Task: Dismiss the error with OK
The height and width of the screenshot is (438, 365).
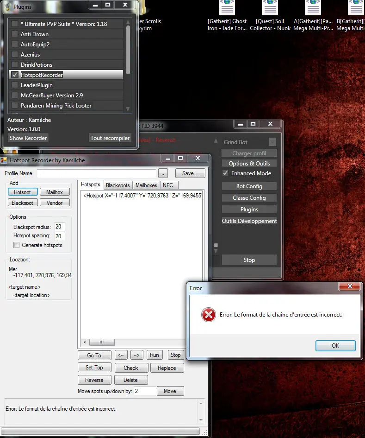Action: click(335, 345)
